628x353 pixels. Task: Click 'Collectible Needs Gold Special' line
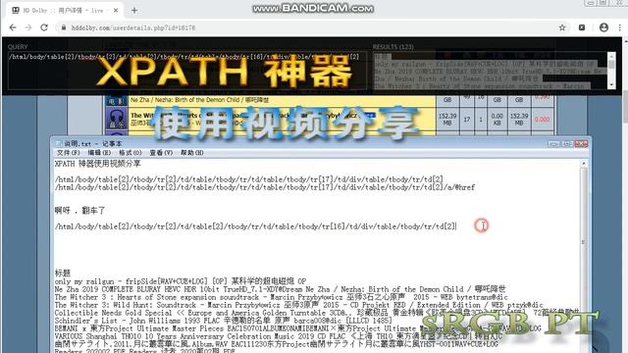(x=316, y=313)
